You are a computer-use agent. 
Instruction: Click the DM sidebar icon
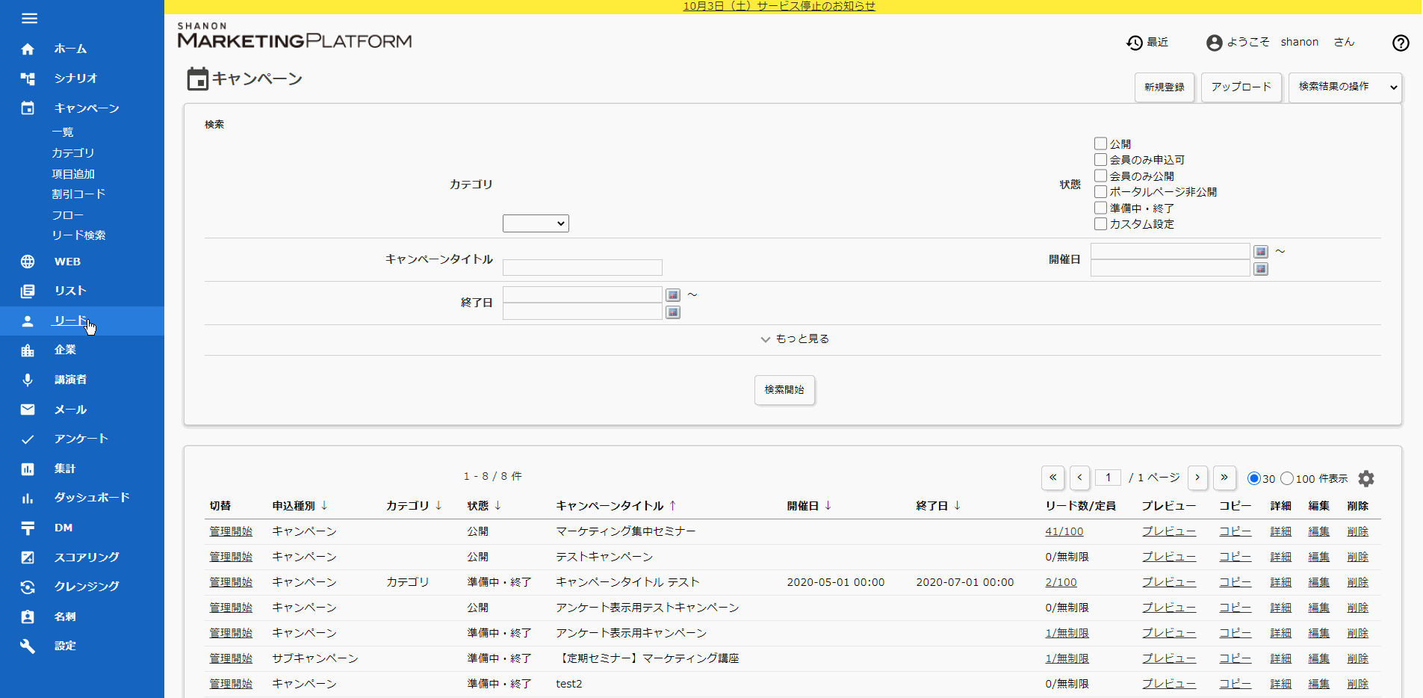tap(28, 528)
